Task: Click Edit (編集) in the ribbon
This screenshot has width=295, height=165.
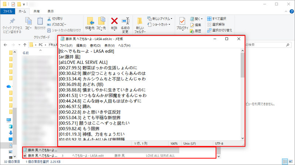Action: [195, 25]
